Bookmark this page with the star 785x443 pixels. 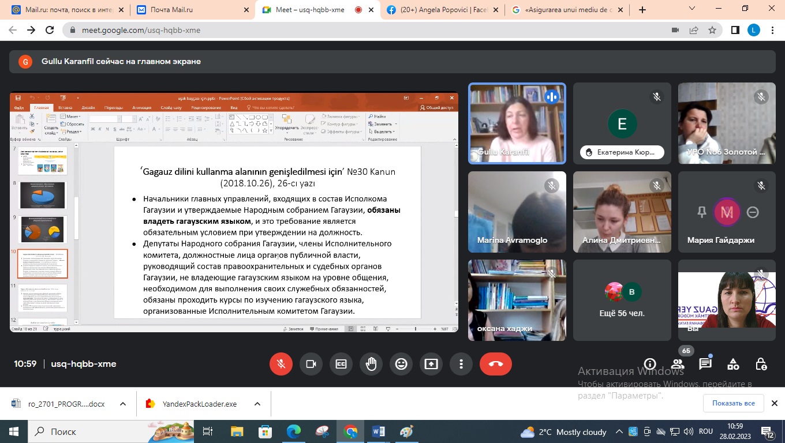712,30
